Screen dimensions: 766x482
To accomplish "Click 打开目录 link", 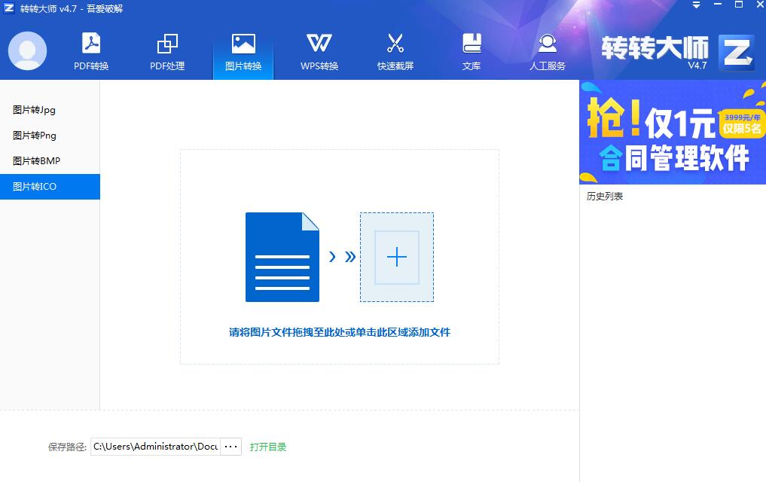I will pos(267,447).
